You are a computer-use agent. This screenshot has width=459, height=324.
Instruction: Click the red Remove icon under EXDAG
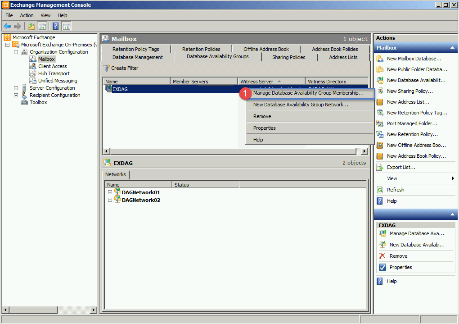coord(382,256)
